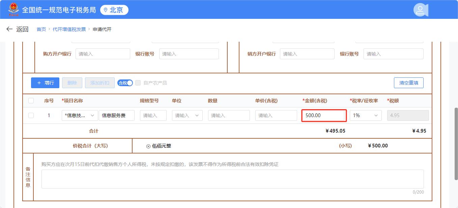Go to 首页 breadcrumb
Image resolution: width=458 pixels, height=208 pixels.
point(41,29)
